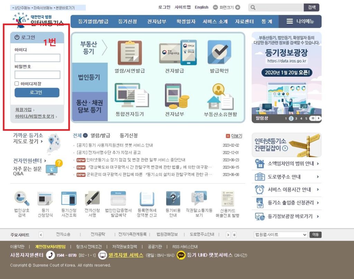Open the 통계 menu
The height and width of the screenshot is (279, 354).
267,21
